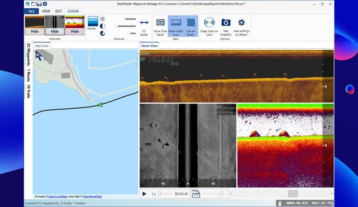Screen dimensions: 358x207
Task: Click the settings gear in title bar
Action: [x=45, y=4]
